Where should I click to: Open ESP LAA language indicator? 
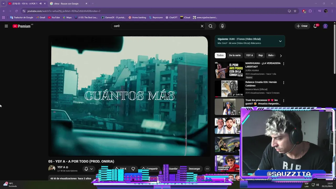click(307, 185)
